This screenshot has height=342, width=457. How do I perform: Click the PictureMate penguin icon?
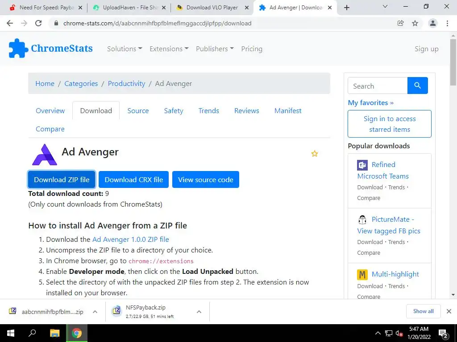(x=362, y=220)
